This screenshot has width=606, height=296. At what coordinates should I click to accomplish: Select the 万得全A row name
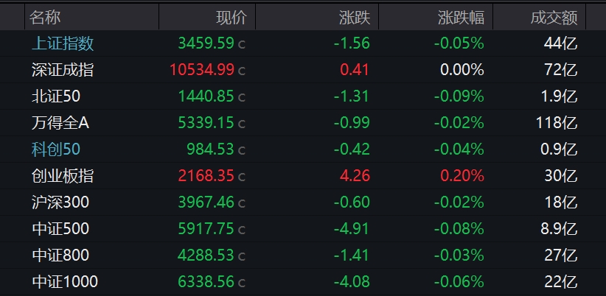pos(60,123)
